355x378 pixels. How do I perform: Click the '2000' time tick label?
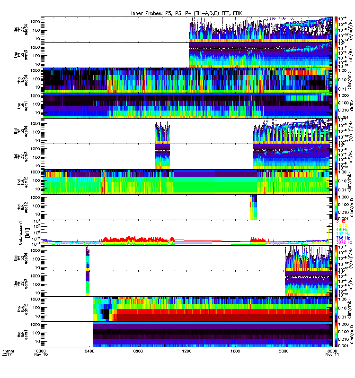click(284, 351)
